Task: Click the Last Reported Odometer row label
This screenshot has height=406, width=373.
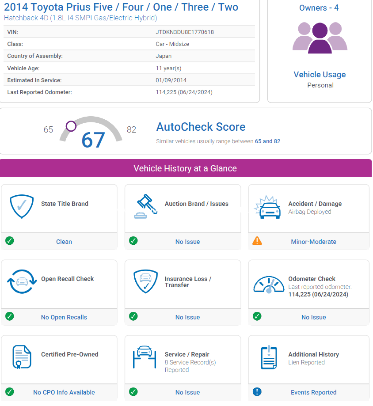Action: pos(40,92)
